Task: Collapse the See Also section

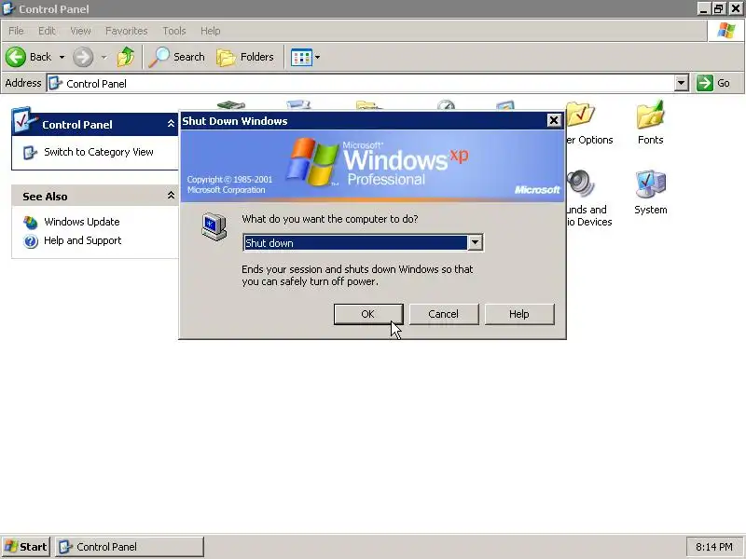Action: 171,196
